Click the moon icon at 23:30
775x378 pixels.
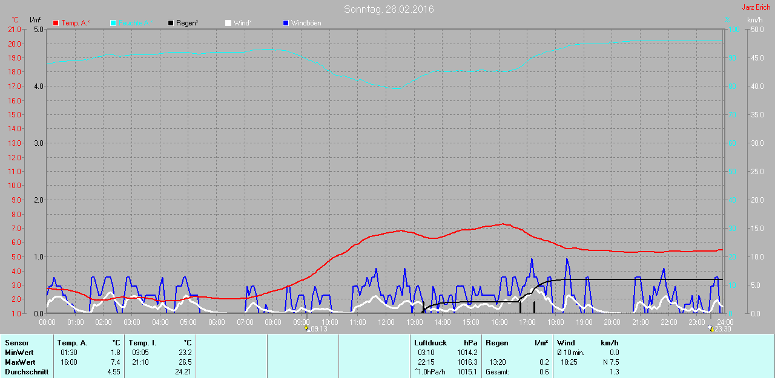(711, 328)
